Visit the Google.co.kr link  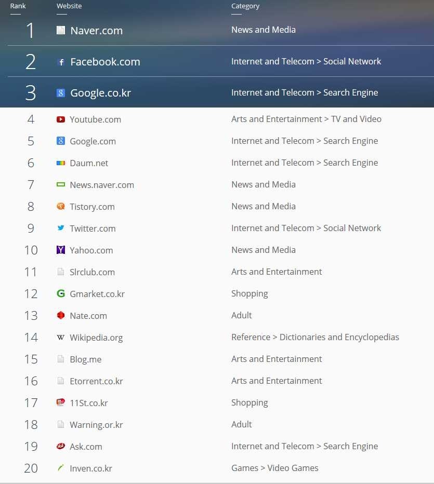tap(101, 93)
